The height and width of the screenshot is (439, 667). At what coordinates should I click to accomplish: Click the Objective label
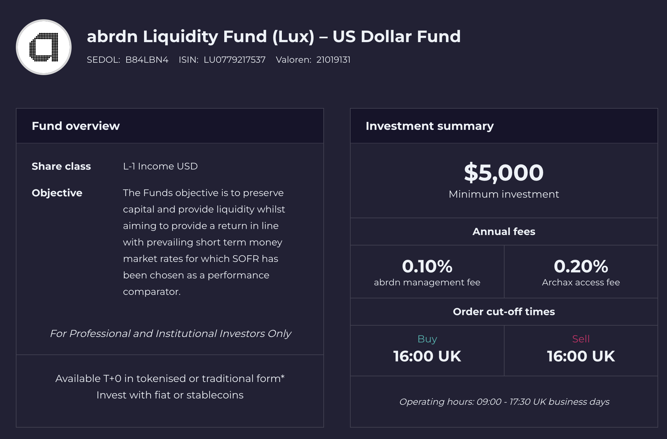[x=57, y=193]
